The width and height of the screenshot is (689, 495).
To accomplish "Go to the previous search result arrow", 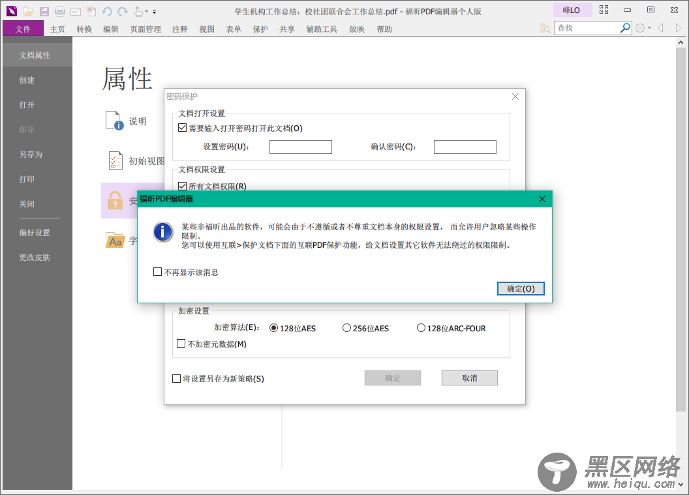I will pos(660,27).
